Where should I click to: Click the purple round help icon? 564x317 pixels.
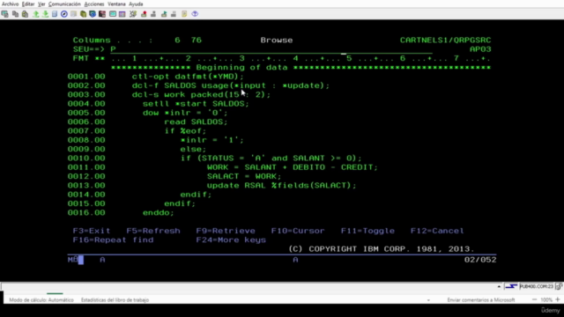click(195, 14)
